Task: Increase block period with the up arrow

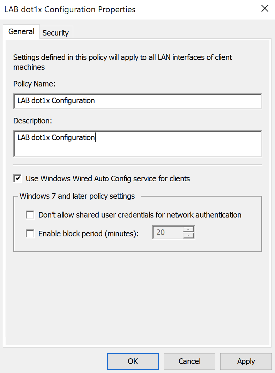Action: click(x=188, y=229)
